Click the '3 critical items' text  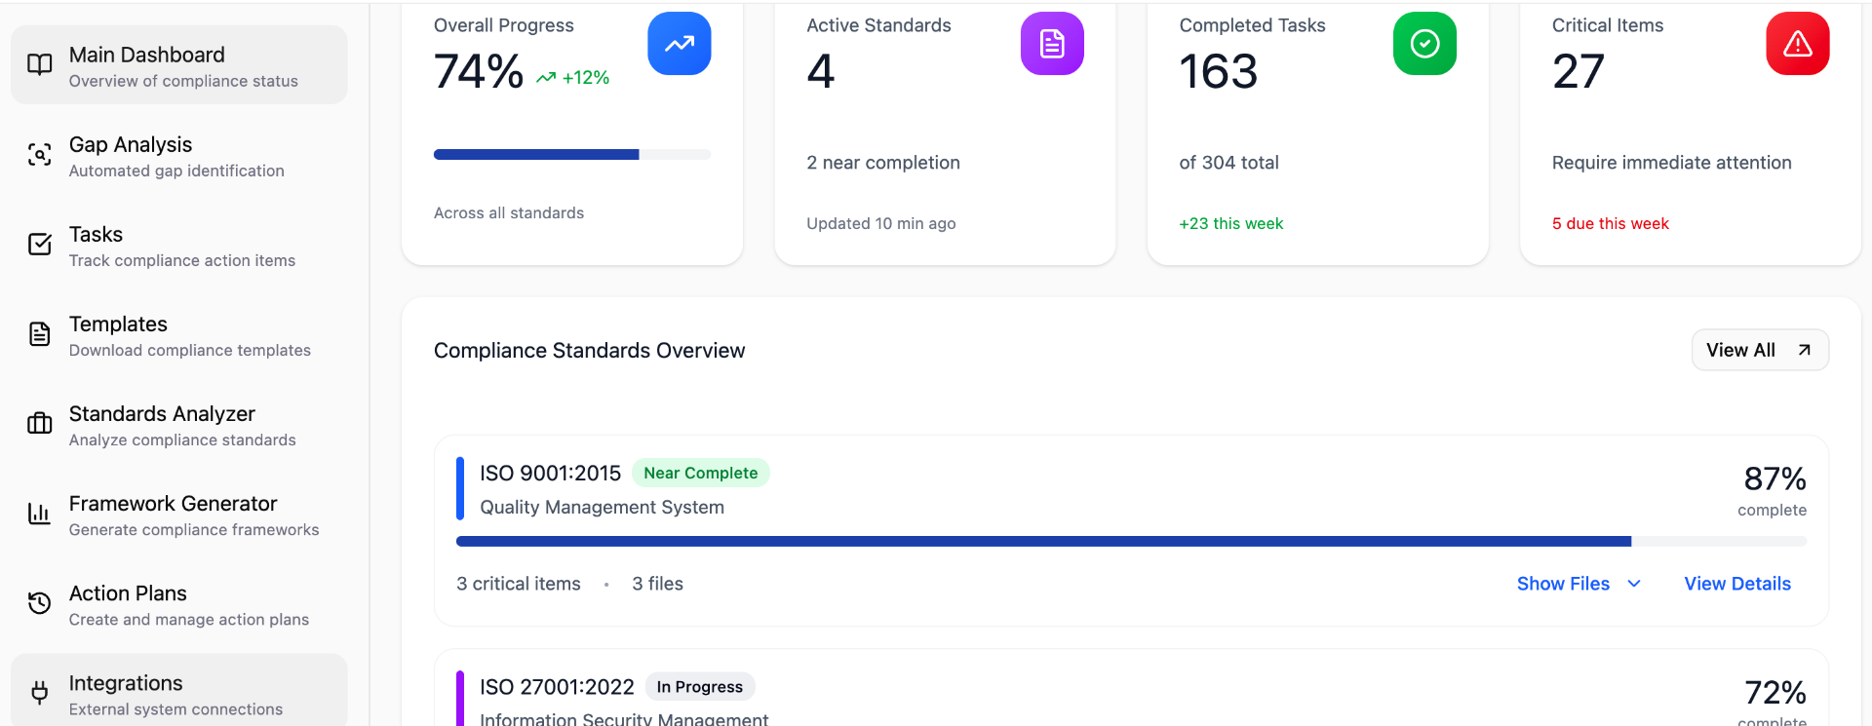[519, 584]
